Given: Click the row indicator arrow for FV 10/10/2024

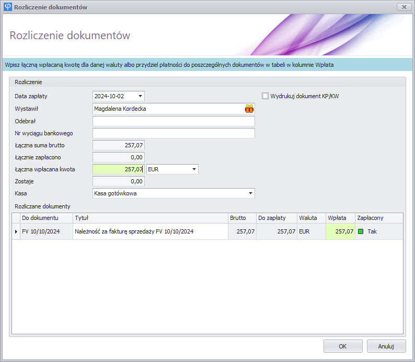Looking at the screenshot, I should coord(16,231).
